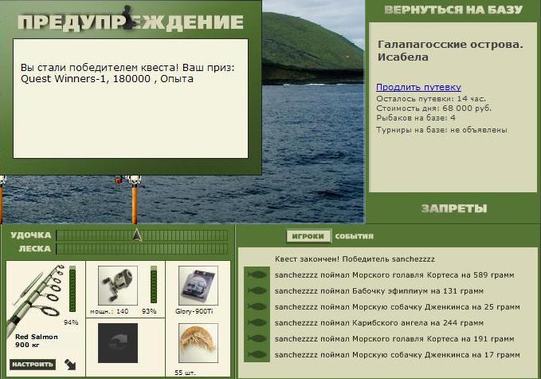
Task: Switch to the Игроки tab
Action: pos(308,236)
